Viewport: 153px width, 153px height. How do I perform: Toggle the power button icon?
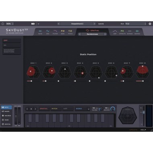3,24
